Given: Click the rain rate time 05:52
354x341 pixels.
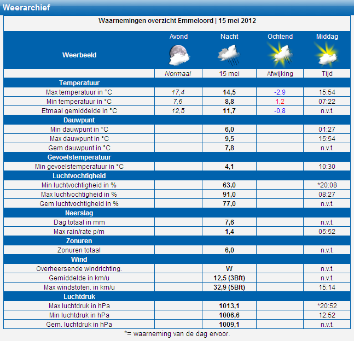Looking at the screenshot, I should point(327,232).
